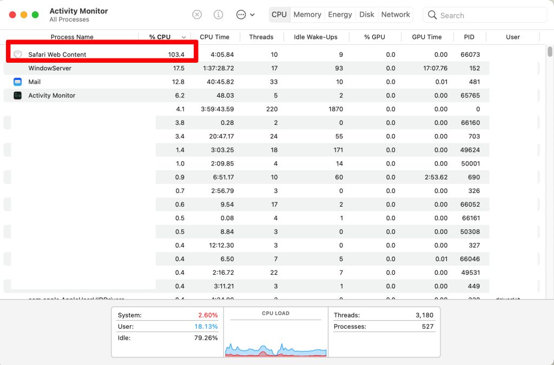554x365 pixels.
Task: Focus the Search input field
Action: pos(485,15)
